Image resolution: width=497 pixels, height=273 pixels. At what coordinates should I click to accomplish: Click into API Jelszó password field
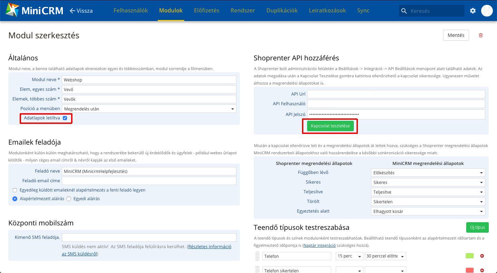click(x=396, y=114)
